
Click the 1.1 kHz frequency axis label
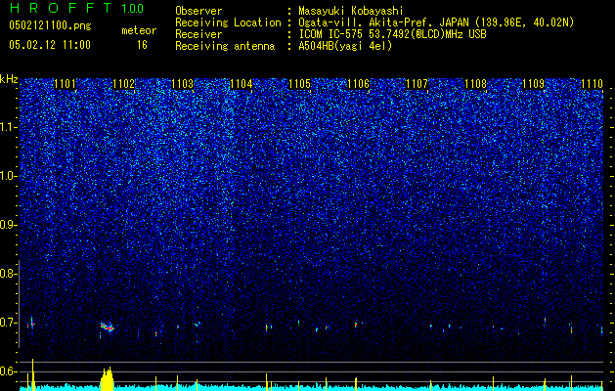click(x=8, y=127)
